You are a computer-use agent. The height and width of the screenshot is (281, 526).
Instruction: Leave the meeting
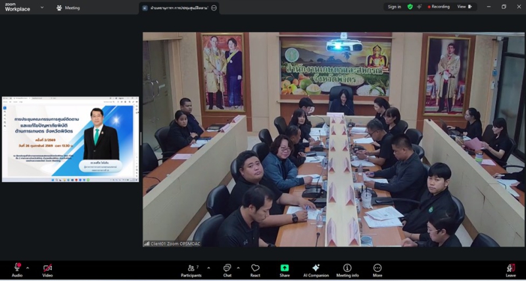511,269
